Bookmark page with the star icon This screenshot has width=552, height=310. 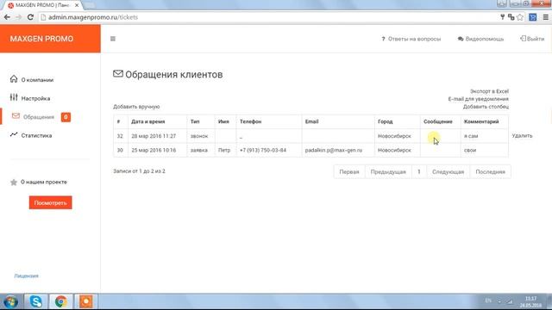point(520,17)
